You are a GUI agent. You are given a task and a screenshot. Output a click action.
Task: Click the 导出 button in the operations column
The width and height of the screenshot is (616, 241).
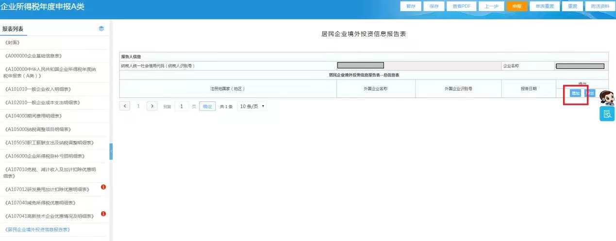[x=589, y=93]
